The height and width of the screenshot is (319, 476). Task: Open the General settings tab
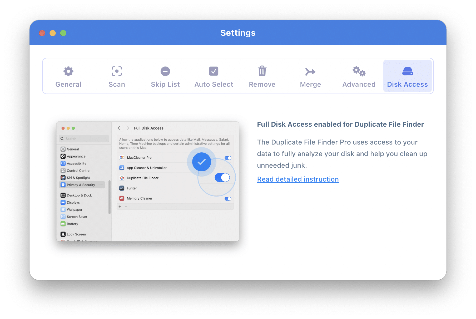coord(68,76)
